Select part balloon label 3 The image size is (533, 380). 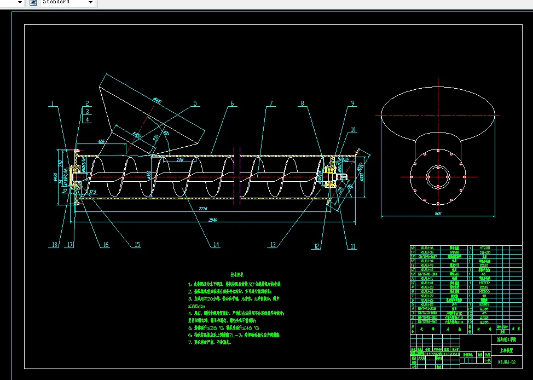(88, 112)
